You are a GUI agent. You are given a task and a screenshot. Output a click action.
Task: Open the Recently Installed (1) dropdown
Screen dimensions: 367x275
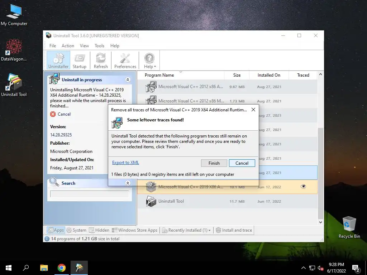click(186, 230)
